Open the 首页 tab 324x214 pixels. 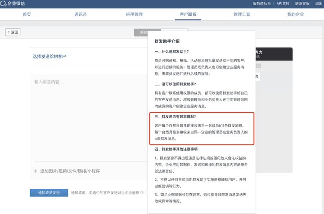click(x=27, y=14)
